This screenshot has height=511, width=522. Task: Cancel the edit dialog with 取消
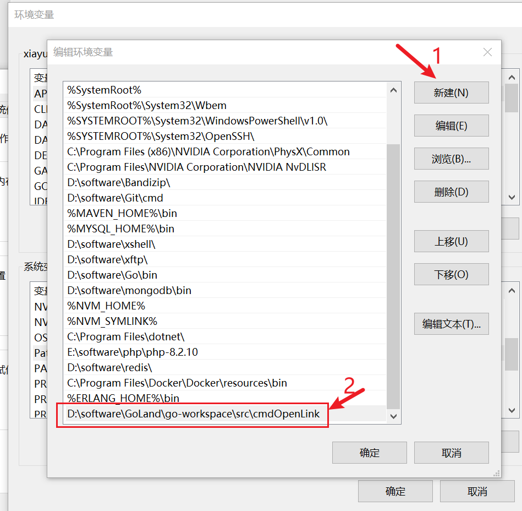point(451,453)
